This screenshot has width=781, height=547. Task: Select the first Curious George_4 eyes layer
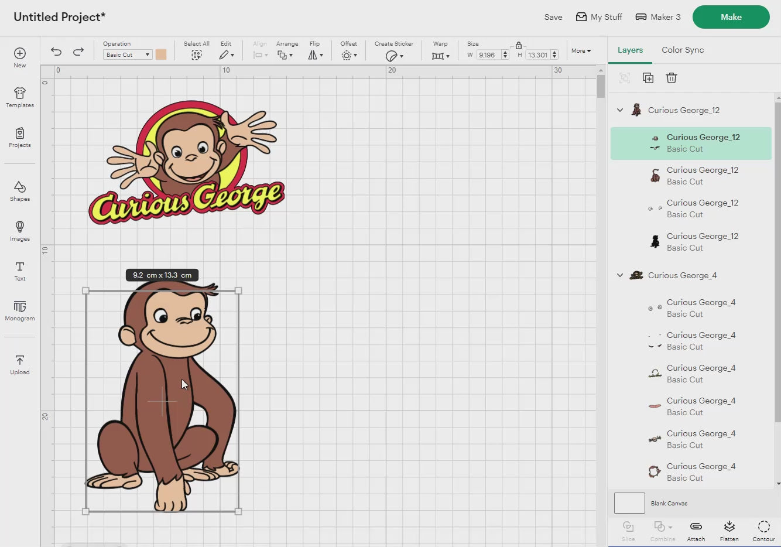691,308
